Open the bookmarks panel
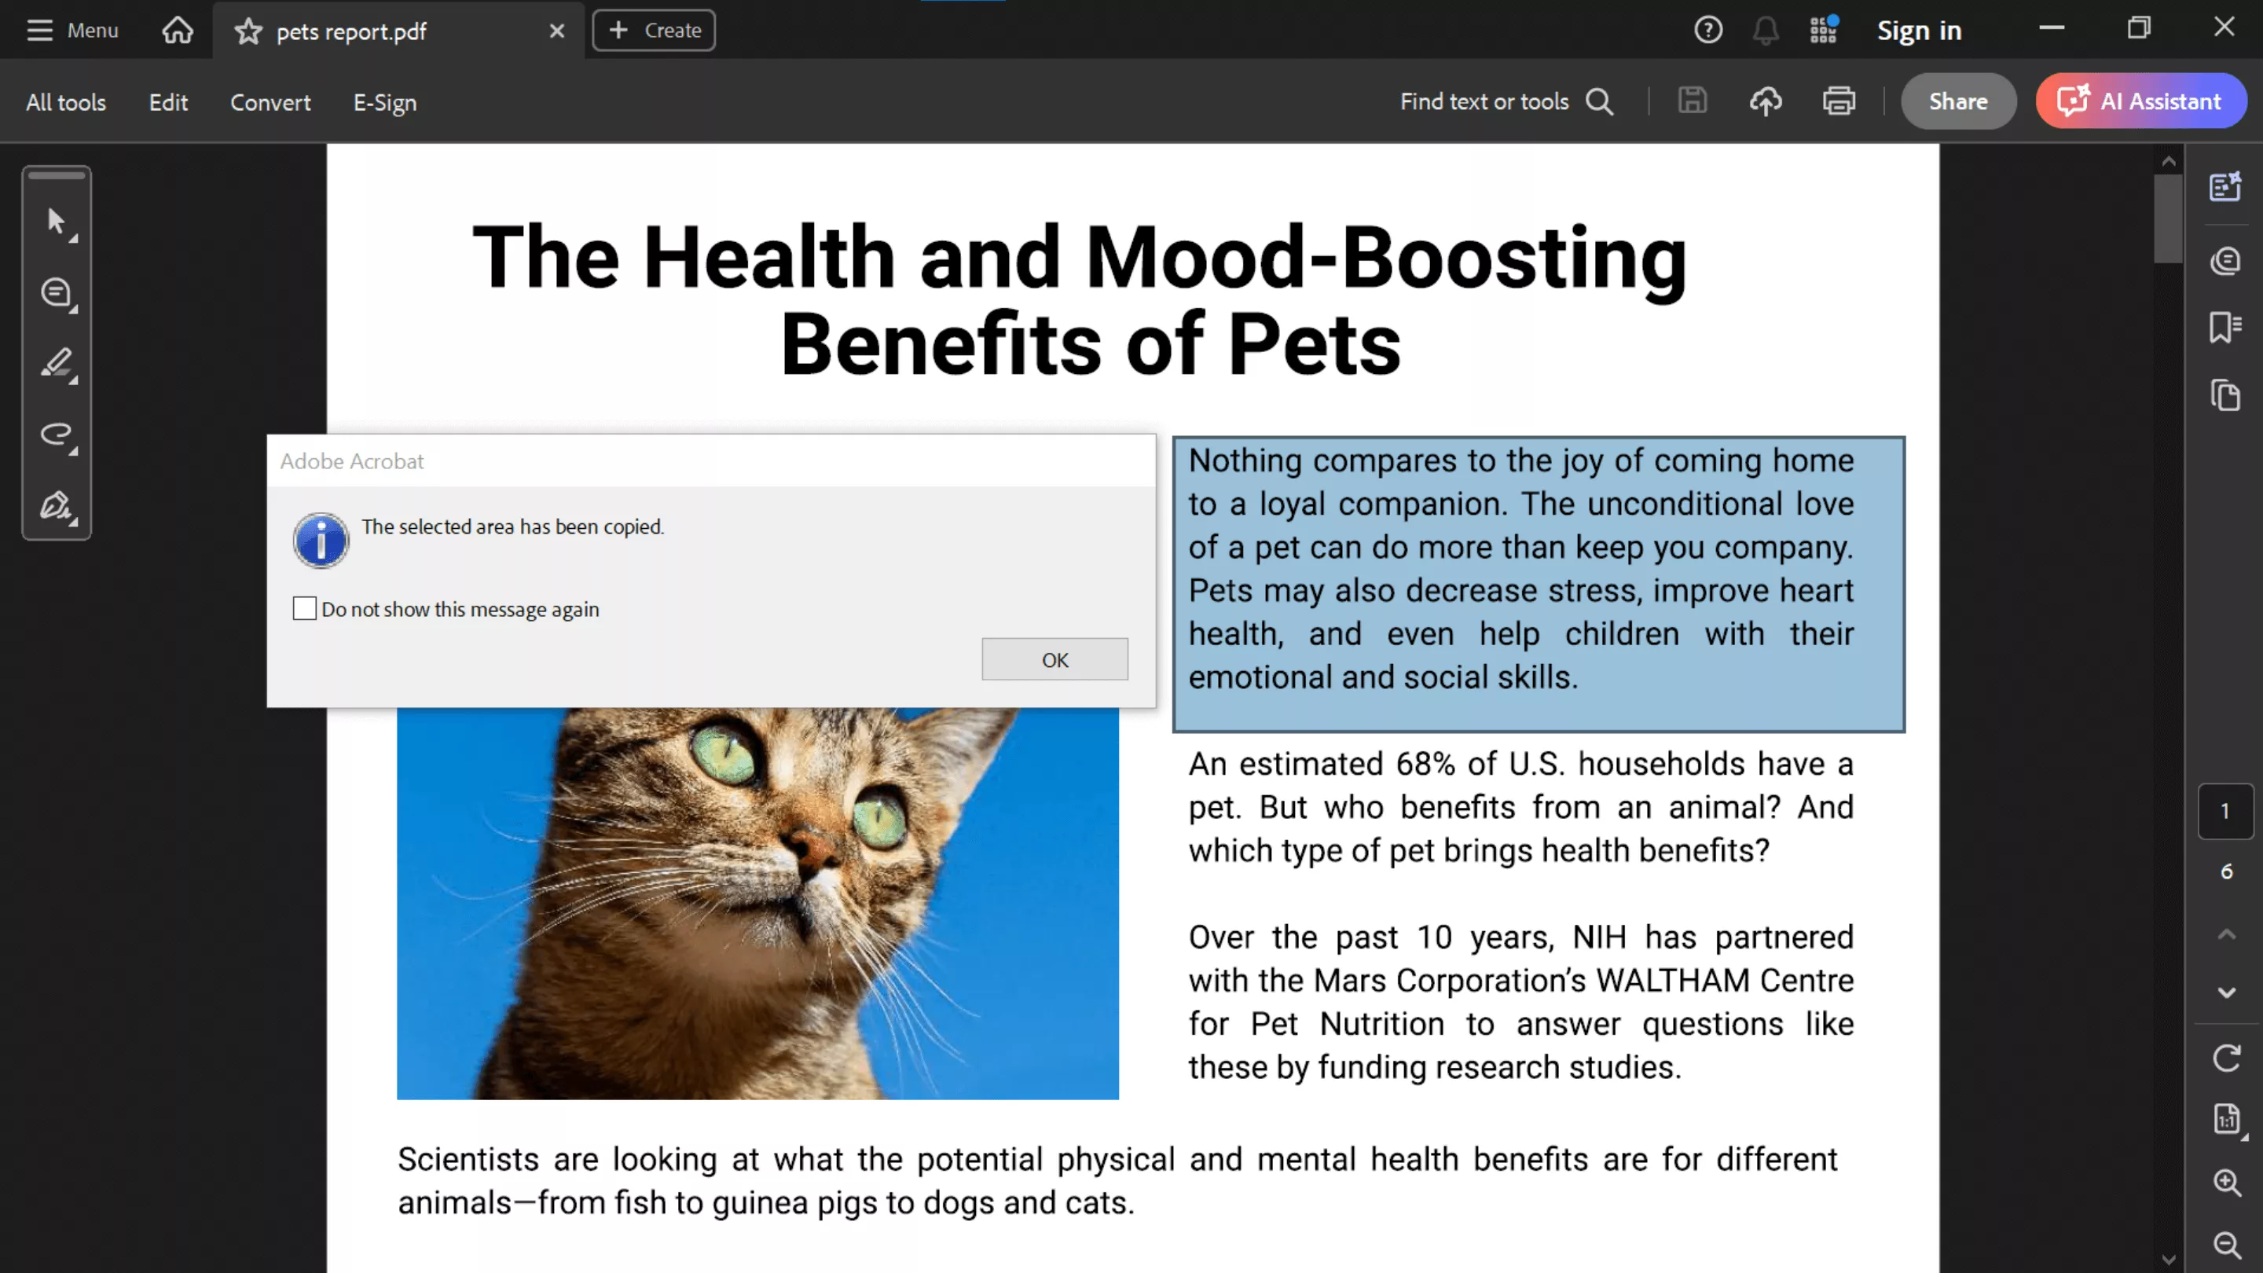 (2225, 328)
